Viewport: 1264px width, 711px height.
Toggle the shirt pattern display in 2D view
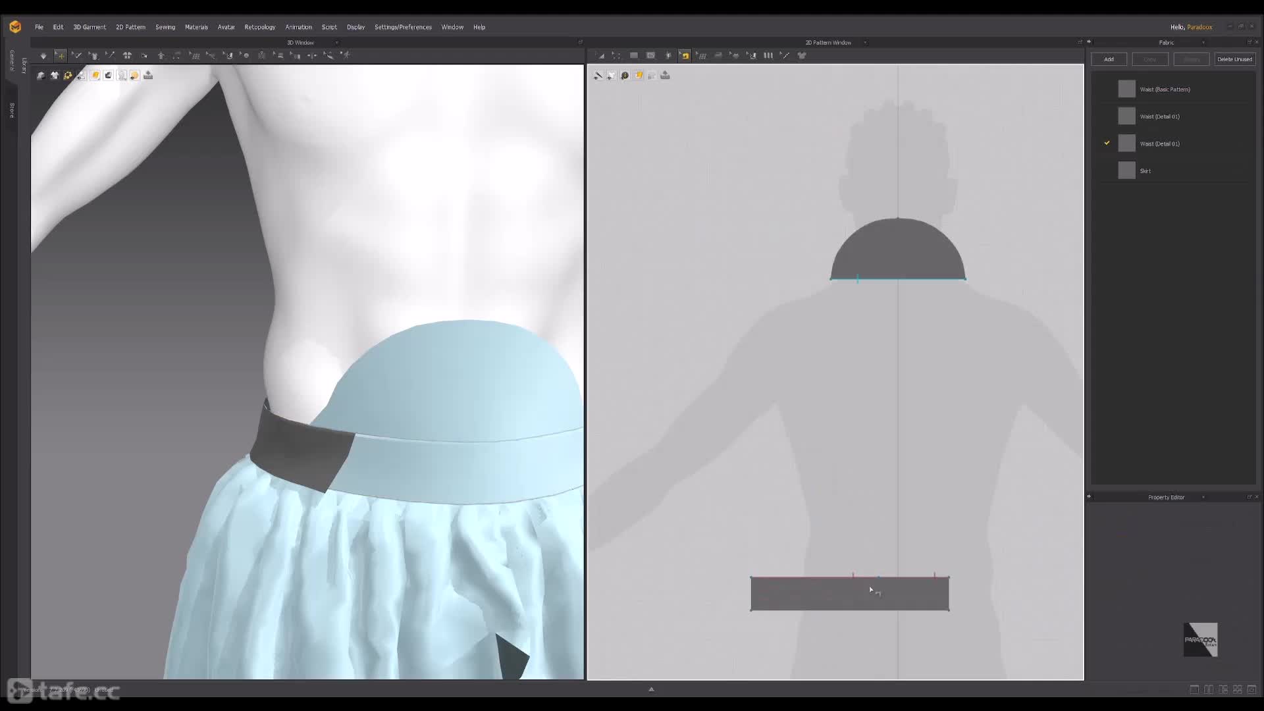[x=612, y=76]
